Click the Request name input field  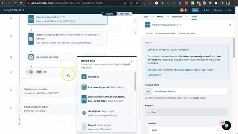tap(190, 92)
